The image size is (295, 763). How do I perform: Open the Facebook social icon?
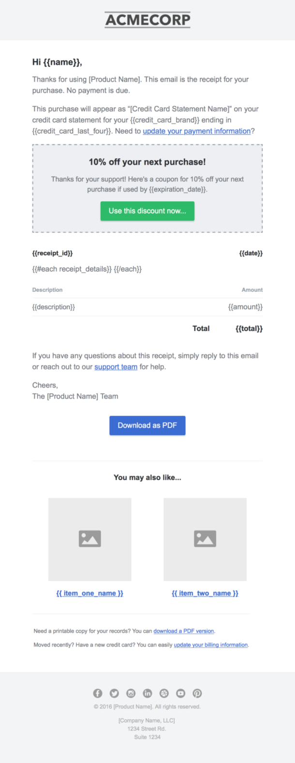point(97,693)
